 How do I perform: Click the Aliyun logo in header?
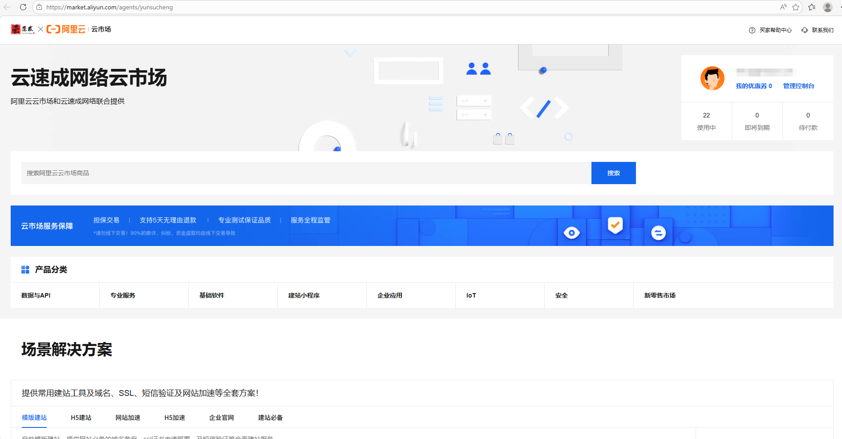pos(66,29)
